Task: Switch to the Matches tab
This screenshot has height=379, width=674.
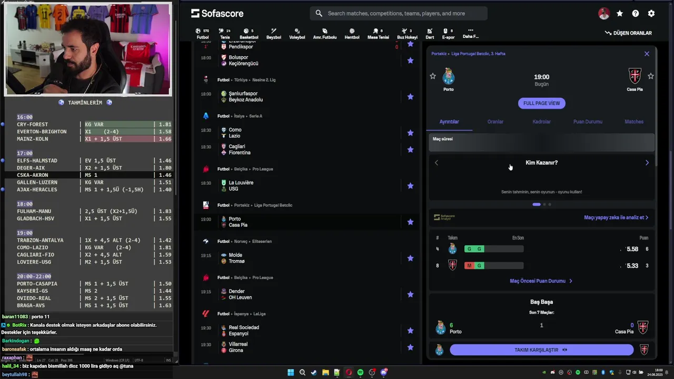Action: pos(634,122)
